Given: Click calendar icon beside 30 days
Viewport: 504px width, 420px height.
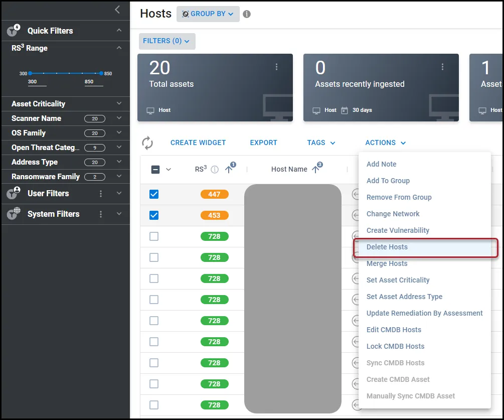Looking at the screenshot, I should point(344,110).
